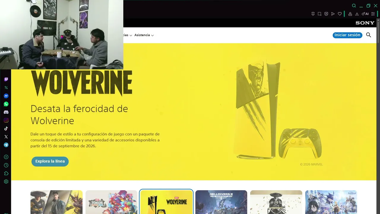
Task: Click the page scrollbar up arrow
Action: 378,20
